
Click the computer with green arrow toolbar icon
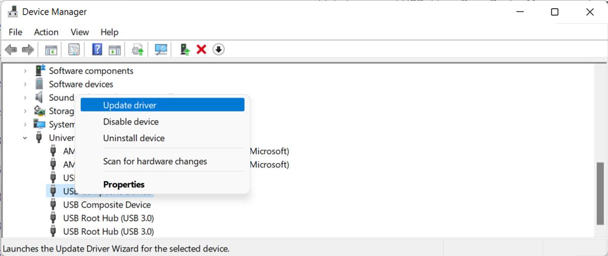tap(185, 49)
